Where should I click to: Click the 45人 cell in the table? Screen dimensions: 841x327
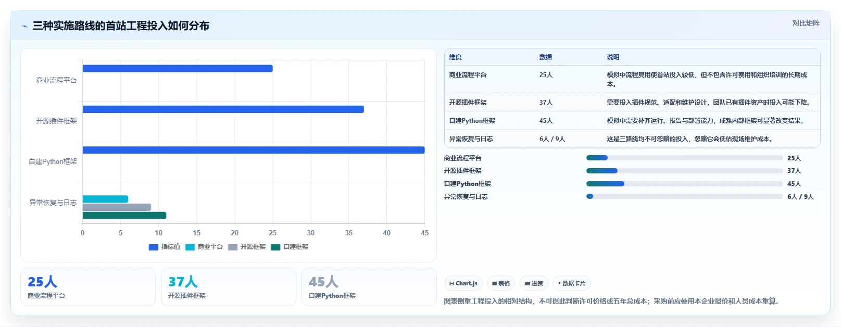tap(546, 121)
